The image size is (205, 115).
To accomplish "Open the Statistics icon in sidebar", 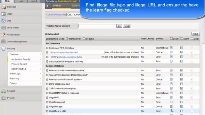I will [x=4, y=7].
